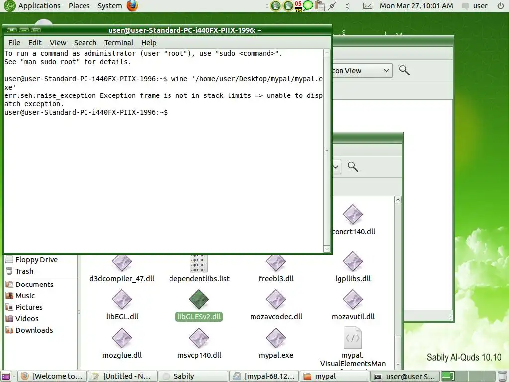This screenshot has height=382, width=509.
Task: Open Documents in the sidebar
Action: pyautogui.click(x=29, y=285)
